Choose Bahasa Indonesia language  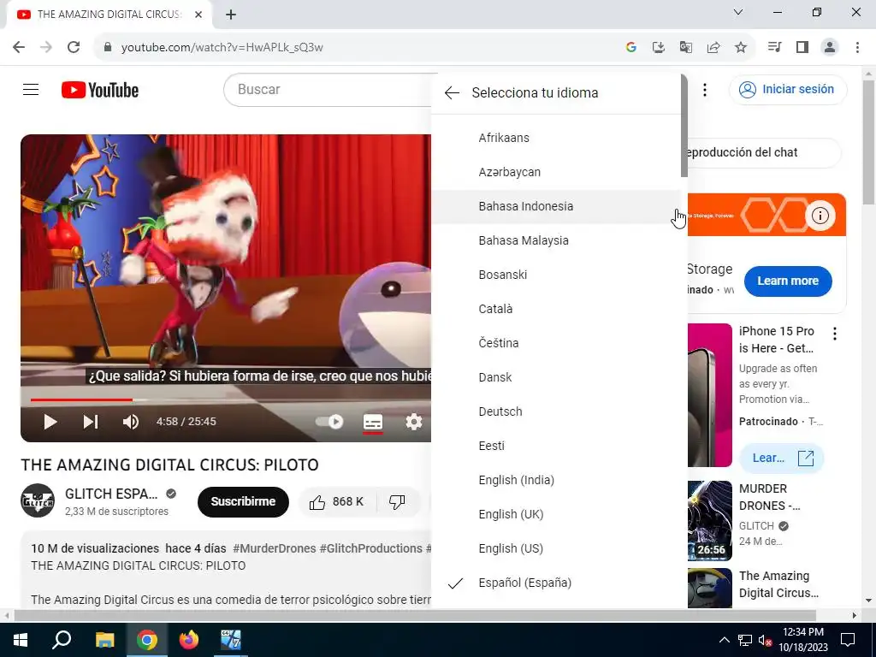(556, 206)
